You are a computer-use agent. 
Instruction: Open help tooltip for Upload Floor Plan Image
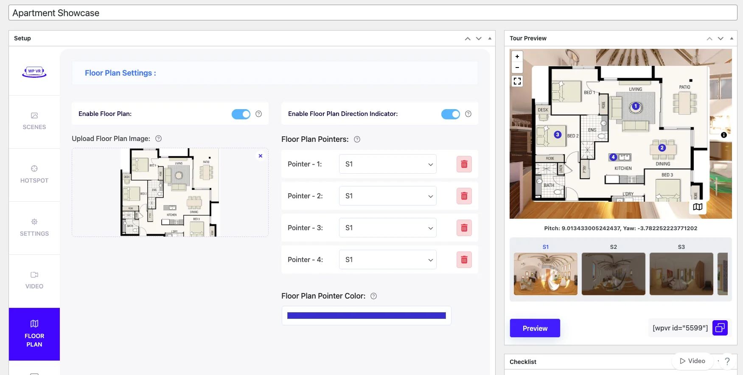point(159,138)
